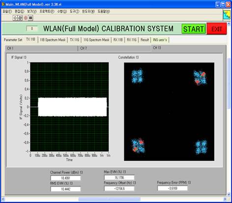Switch to the CH 7 sub-tab
Image resolution: width=232 pixels, height=203 pixels.
(x=115, y=48)
